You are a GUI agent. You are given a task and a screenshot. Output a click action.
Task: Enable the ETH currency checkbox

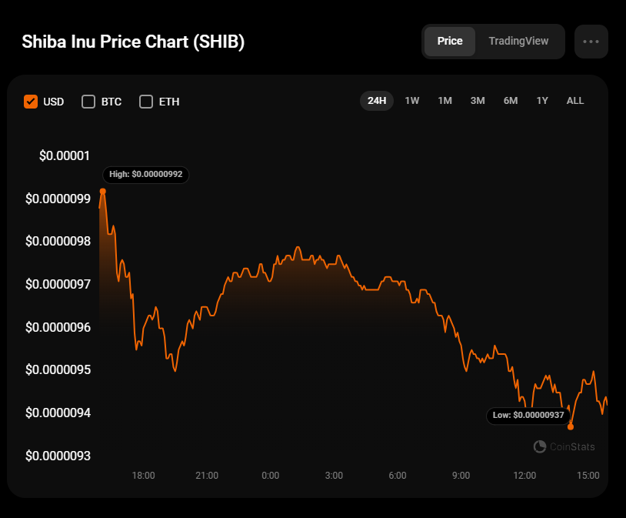coord(146,102)
